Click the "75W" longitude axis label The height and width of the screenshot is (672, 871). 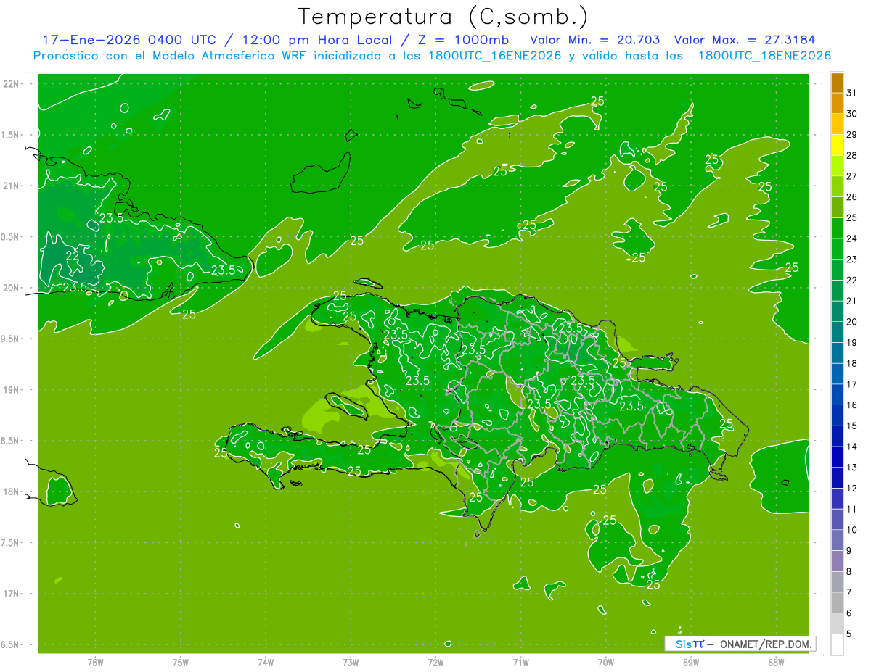(x=181, y=662)
